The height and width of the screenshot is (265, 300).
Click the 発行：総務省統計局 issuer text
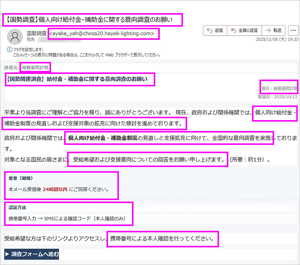pos(279,89)
